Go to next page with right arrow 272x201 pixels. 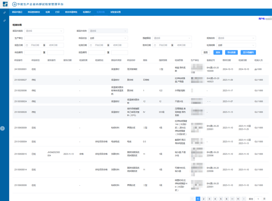(244, 199)
